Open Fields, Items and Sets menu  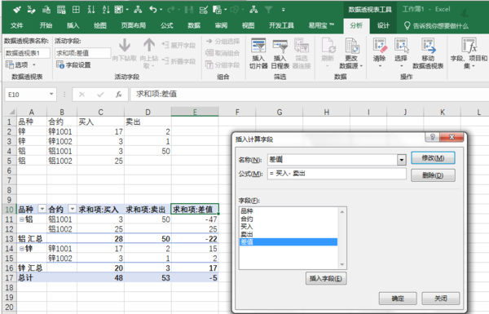click(x=469, y=53)
